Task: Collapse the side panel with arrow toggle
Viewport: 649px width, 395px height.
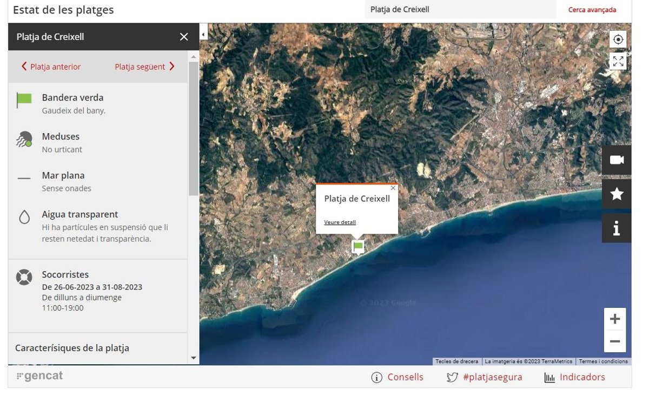Action: pyautogui.click(x=203, y=35)
